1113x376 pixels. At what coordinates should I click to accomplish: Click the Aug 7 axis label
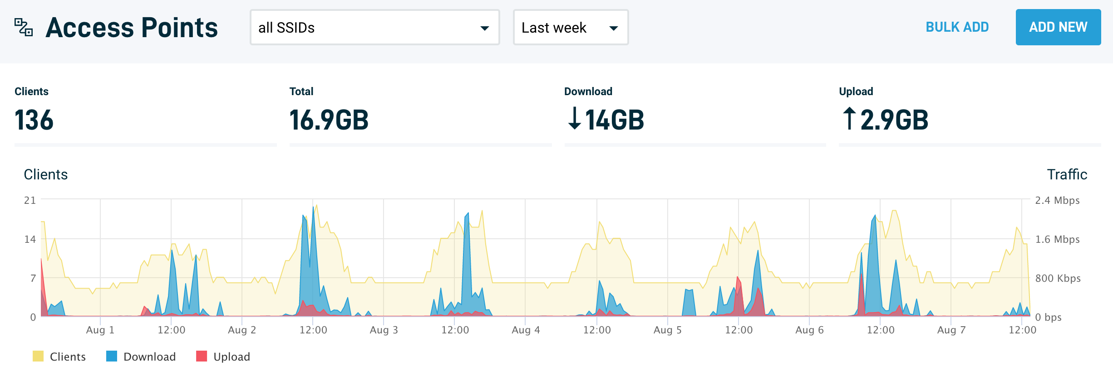click(x=951, y=330)
